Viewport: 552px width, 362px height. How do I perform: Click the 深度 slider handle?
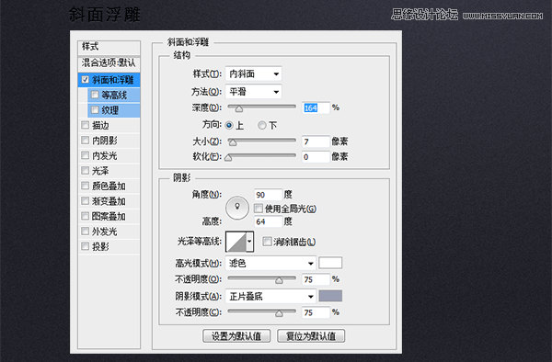tap(239, 108)
